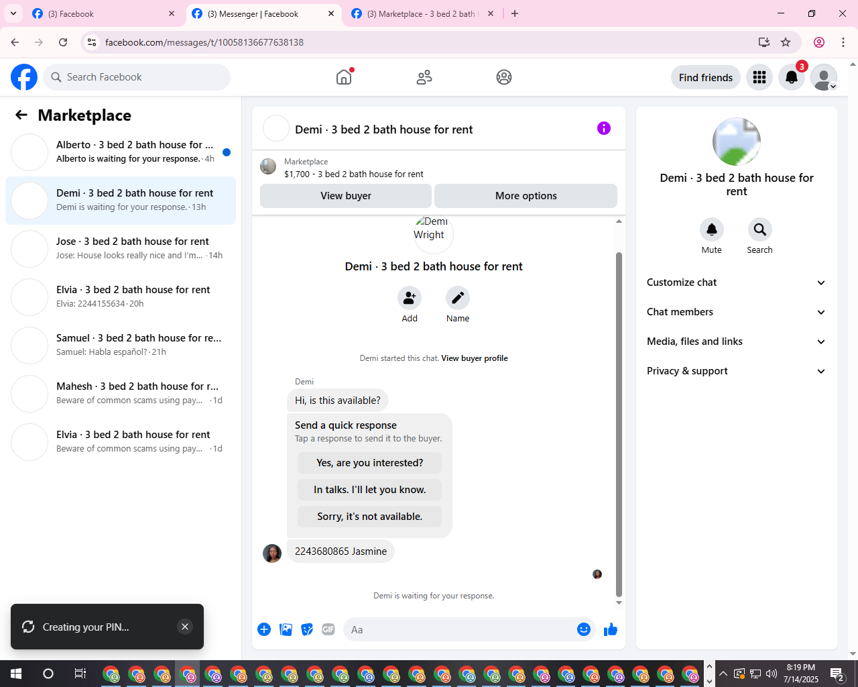Image resolution: width=858 pixels, height=687 pixels.
Task: Open Samuel's conversation
Action: (121, 346)
